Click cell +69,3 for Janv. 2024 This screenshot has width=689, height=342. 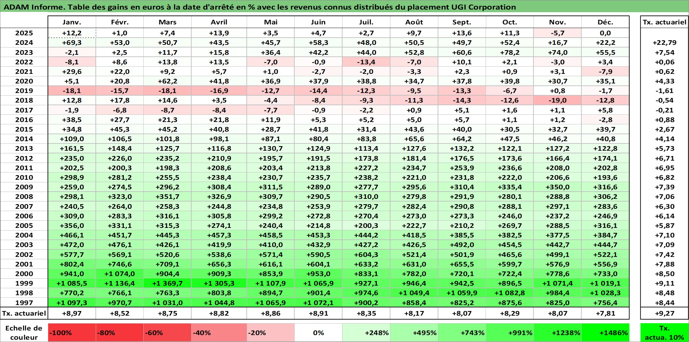click(72, 43)
